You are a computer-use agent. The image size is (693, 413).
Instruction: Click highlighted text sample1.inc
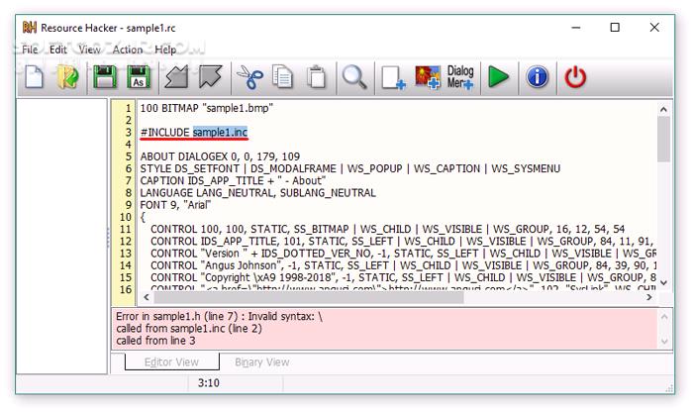pos(220,132)
